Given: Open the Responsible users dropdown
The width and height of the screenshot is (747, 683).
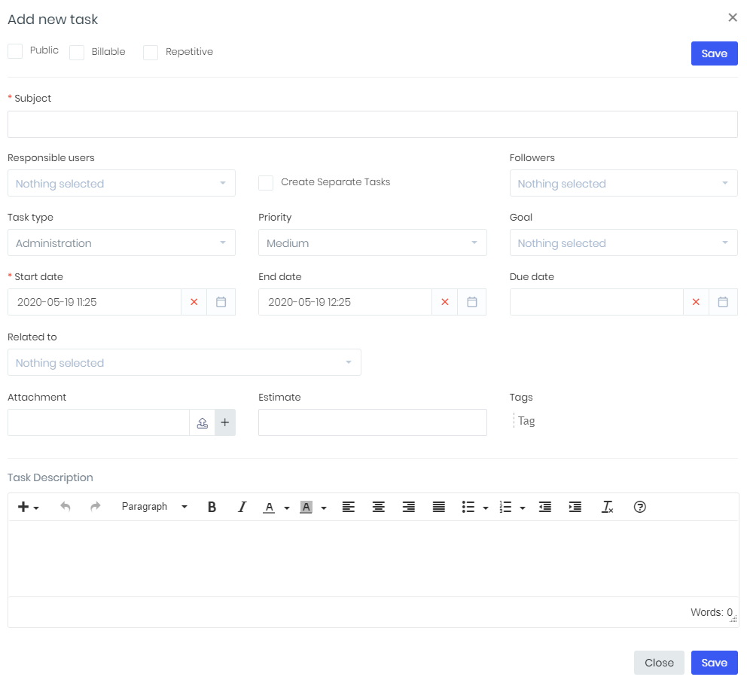Looking at the screenshot, I should pos(121,184).
